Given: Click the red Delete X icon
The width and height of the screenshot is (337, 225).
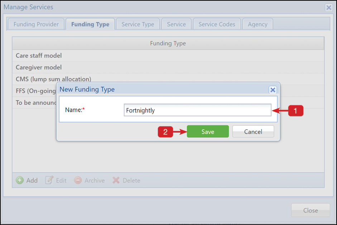Looking at the screenshot, I should click(x=116, y=180).
